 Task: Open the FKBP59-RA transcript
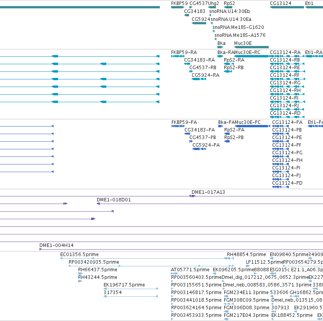(178, 56)
